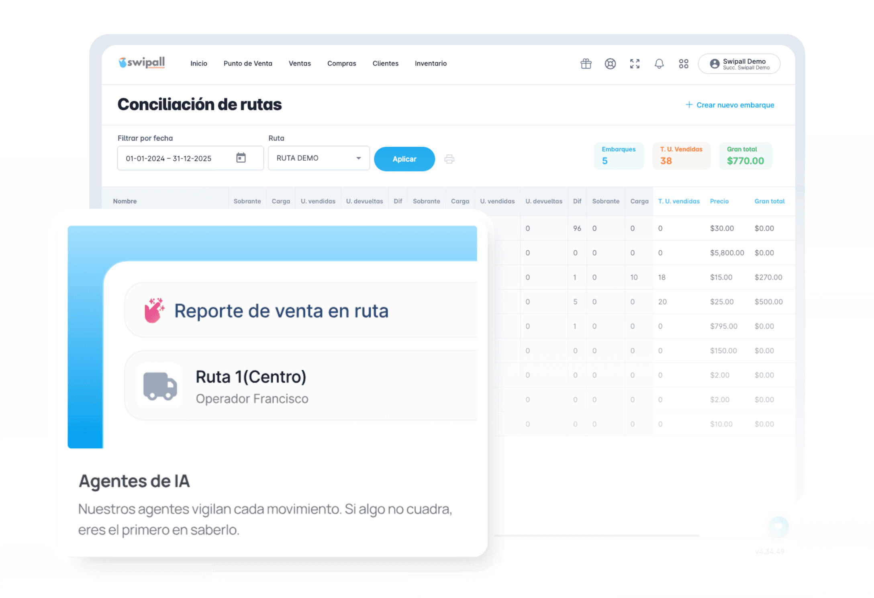Click Crear nuevo embarque link
Screen dimensions: 874x598
pos(730,105)
